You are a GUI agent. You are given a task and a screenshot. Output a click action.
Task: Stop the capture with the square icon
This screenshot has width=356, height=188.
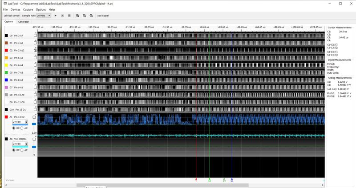pos(69,16)
